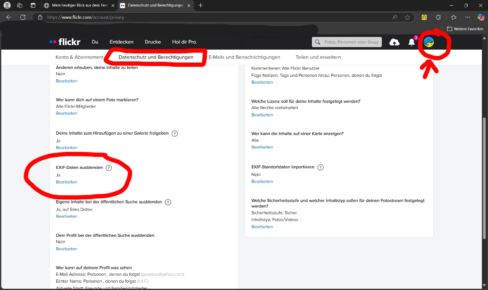
Task: Open Weitere Favoriten folder
Action: 465,29
